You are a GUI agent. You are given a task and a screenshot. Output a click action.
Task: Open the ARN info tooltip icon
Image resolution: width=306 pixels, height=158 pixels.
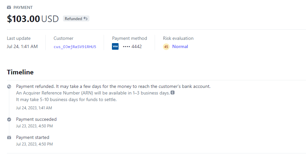[x=173, y=93]
